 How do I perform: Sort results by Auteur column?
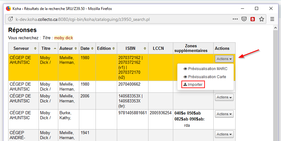click(69, 49)
